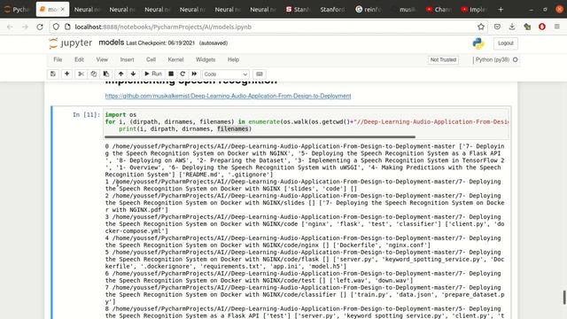Open a new browser tab
Viewport: 567px width, 319px height.
point(501,10)
